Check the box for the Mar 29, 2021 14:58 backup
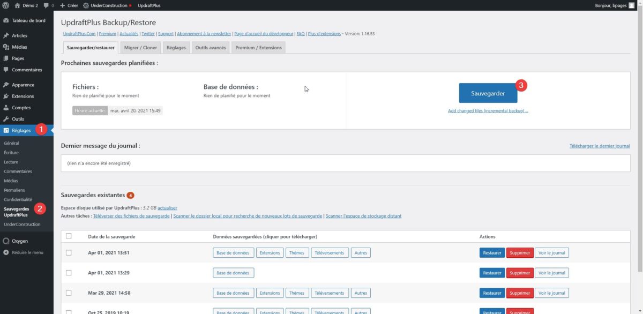This screenshot has height=314, width=643. (69, 293)
